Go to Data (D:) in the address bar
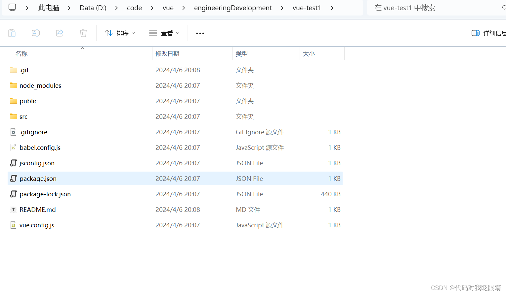The height and width of the screenshot is (294, 506). (x=93, y=8)
